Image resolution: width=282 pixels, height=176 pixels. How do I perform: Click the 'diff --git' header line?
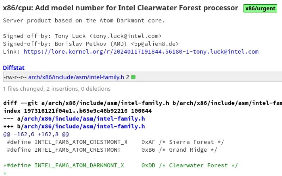[143, 103]
